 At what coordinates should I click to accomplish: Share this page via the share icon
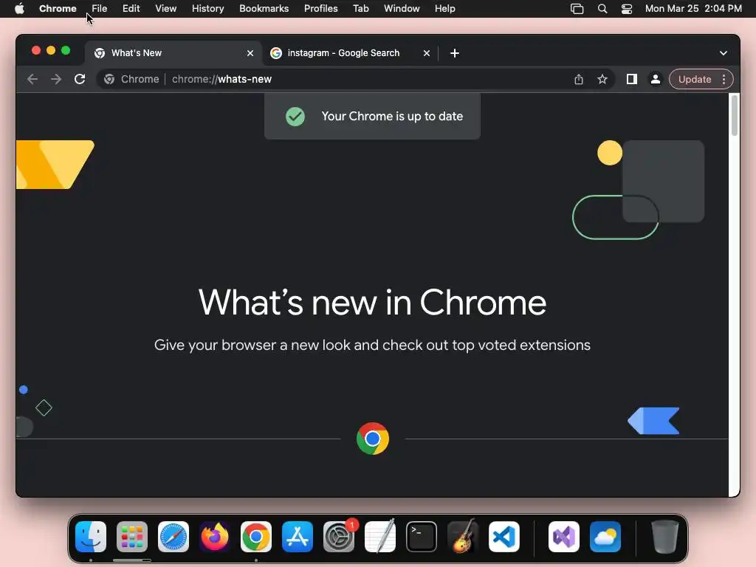click(579, 79)
